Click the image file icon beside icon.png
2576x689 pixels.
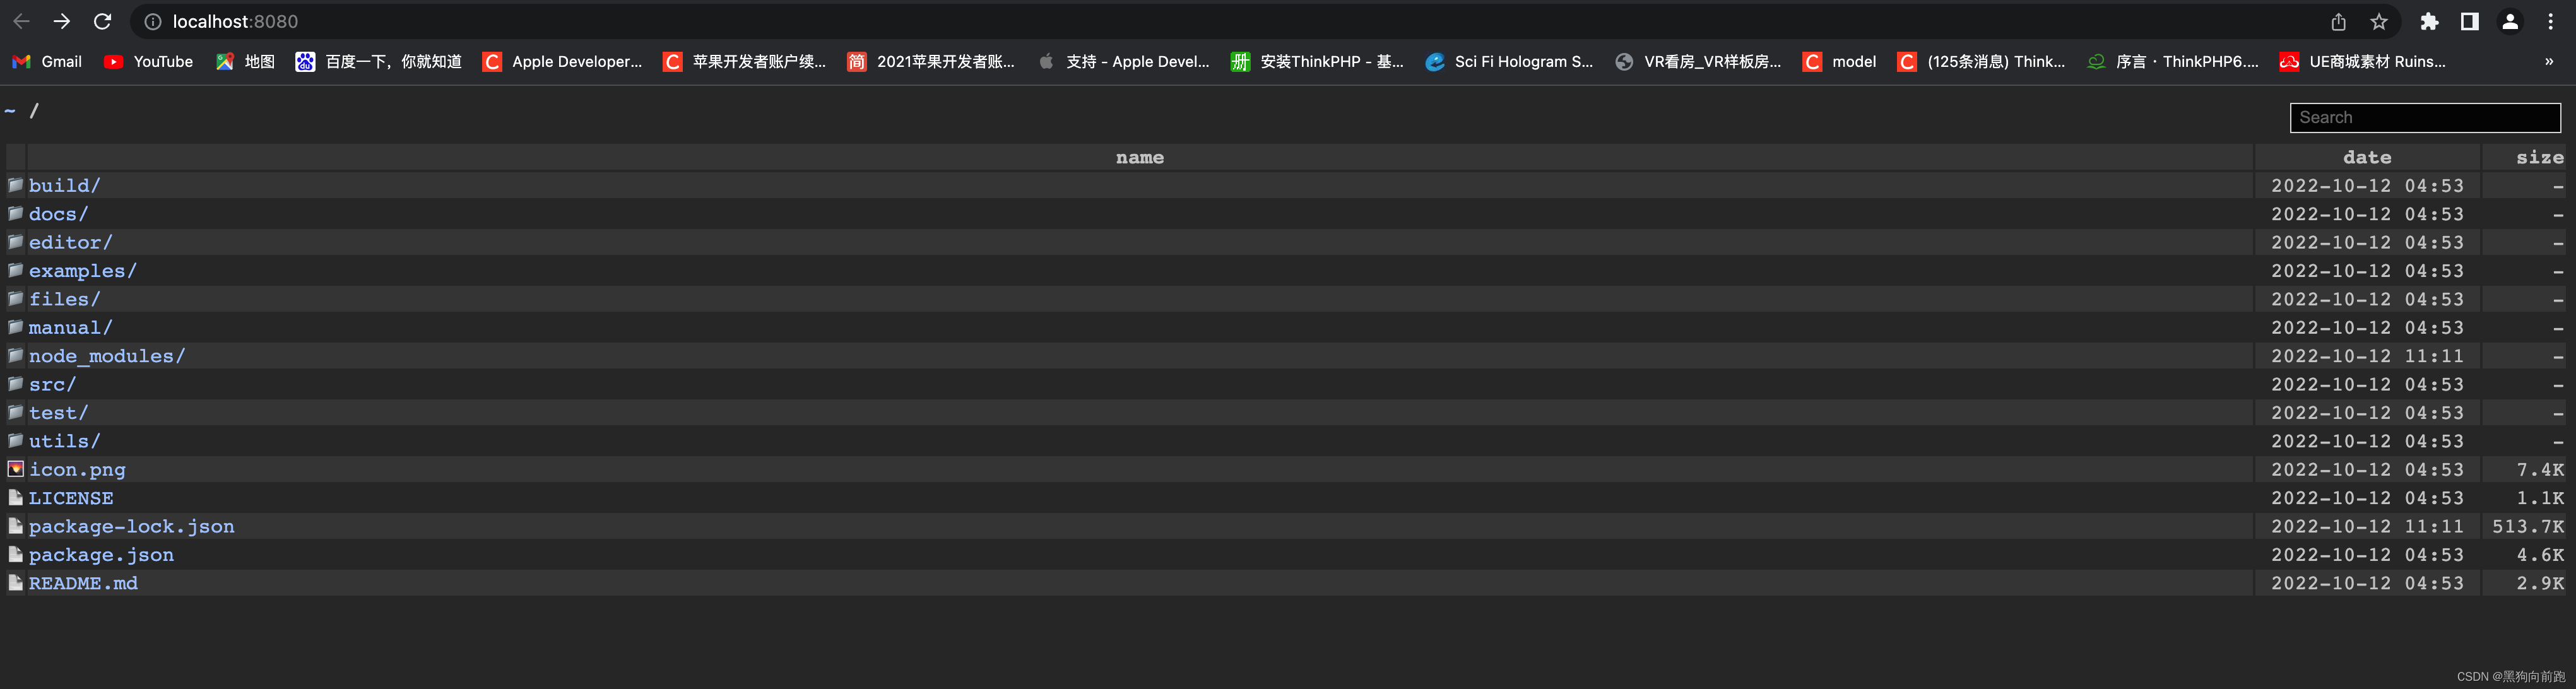tap(16, 469)
